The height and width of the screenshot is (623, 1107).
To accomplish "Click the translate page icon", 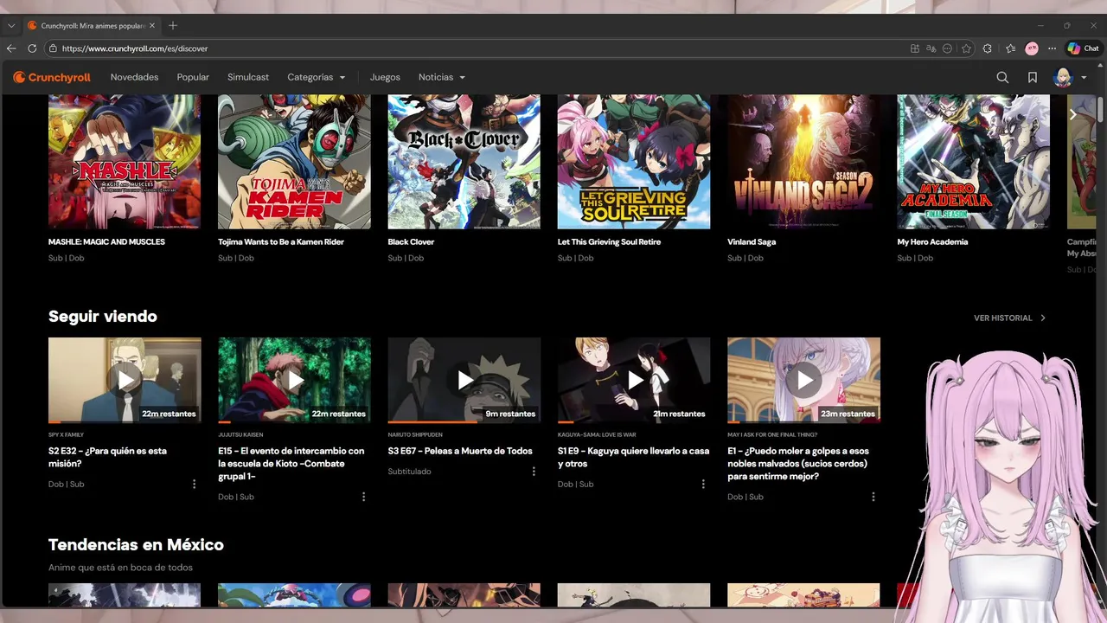I will (931, 48).
